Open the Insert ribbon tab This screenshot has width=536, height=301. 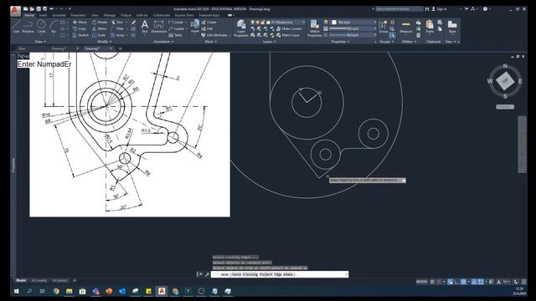[x=43, y=15]
